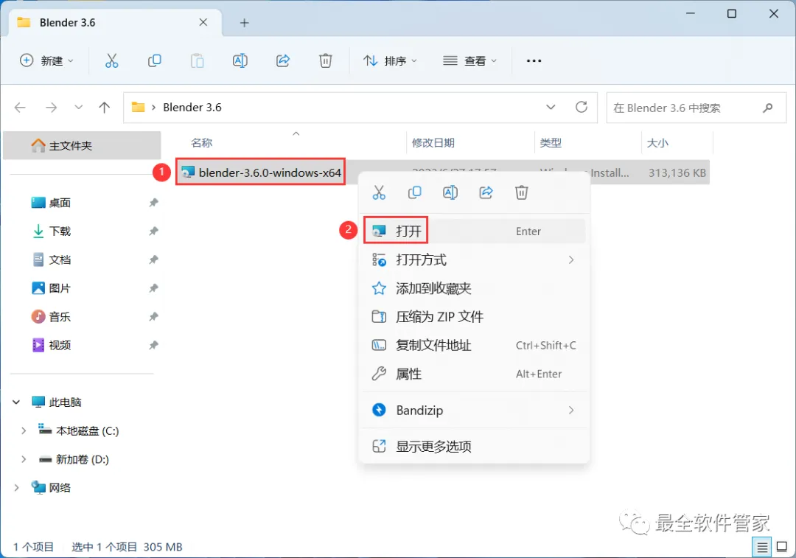Viewport: 796px width, 558px height.
Task: Select 打开 in the context menu
Action: pos(475,231)
